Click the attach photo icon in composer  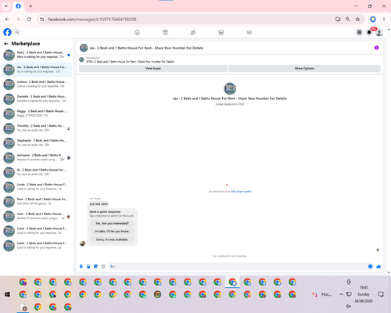(88, 266)
